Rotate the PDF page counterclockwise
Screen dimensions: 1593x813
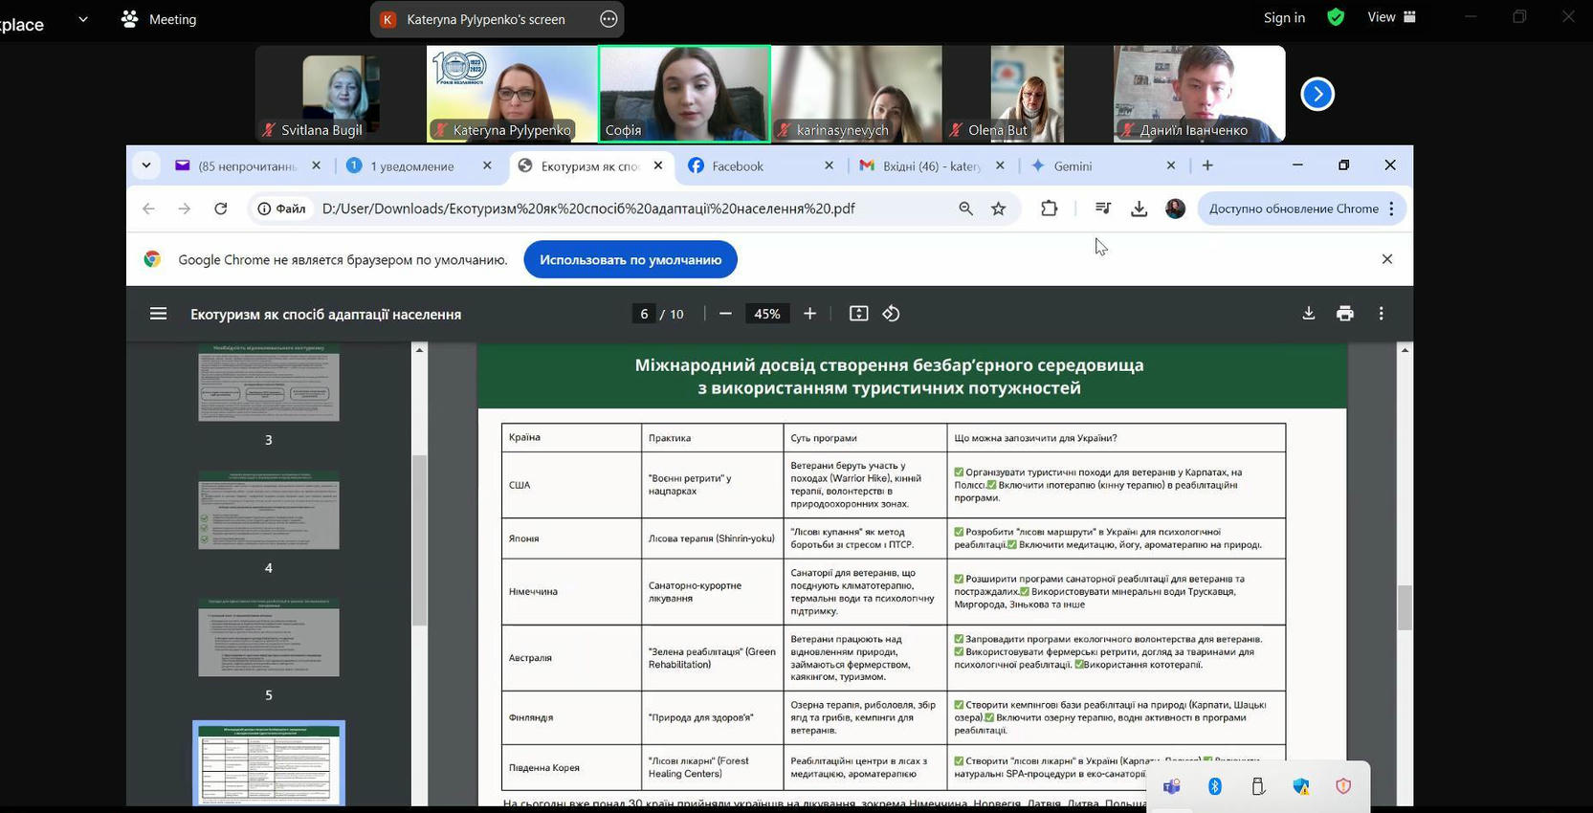point(891,314)
